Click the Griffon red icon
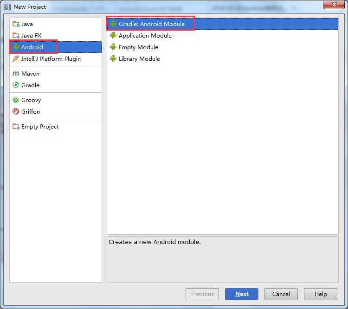 (16, 111)
